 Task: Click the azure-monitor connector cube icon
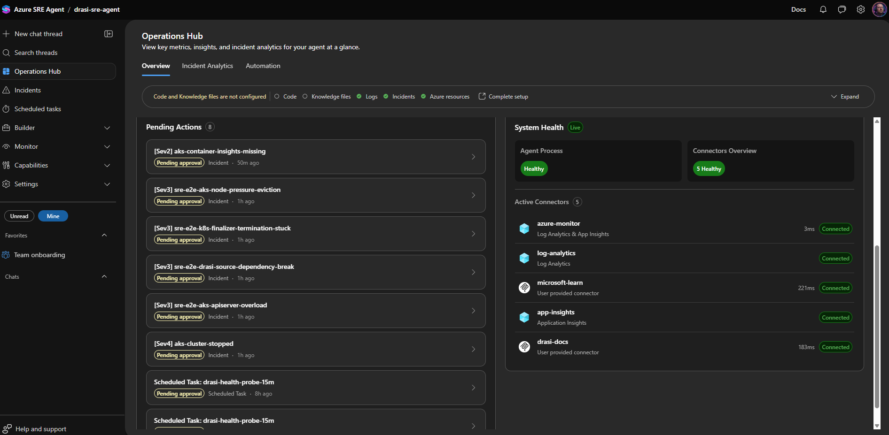(524, 229)
